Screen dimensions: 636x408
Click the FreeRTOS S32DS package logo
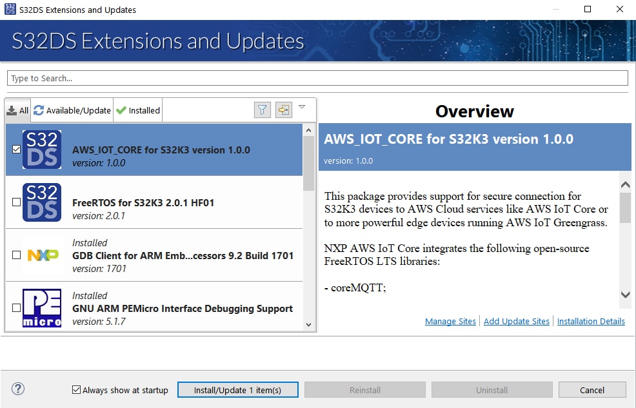click(x=42, y=202)
